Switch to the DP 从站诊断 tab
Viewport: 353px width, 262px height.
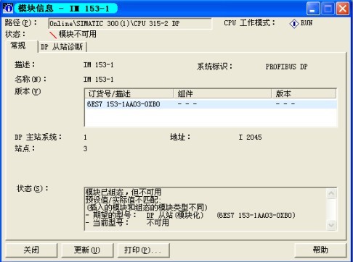[x=62, y=47]
